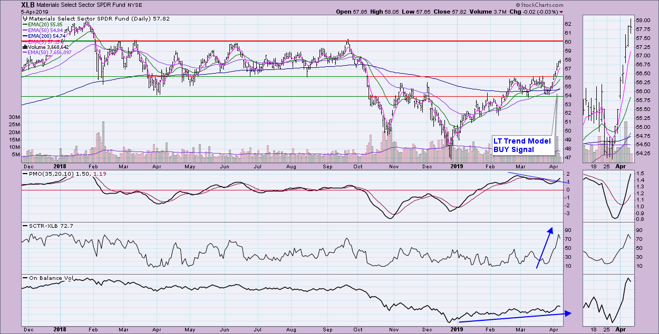The height and width of the screenshot is (334, 659).
Task: Click the 55.00 label in zoom panel
Action: click(x=643, y=127)
